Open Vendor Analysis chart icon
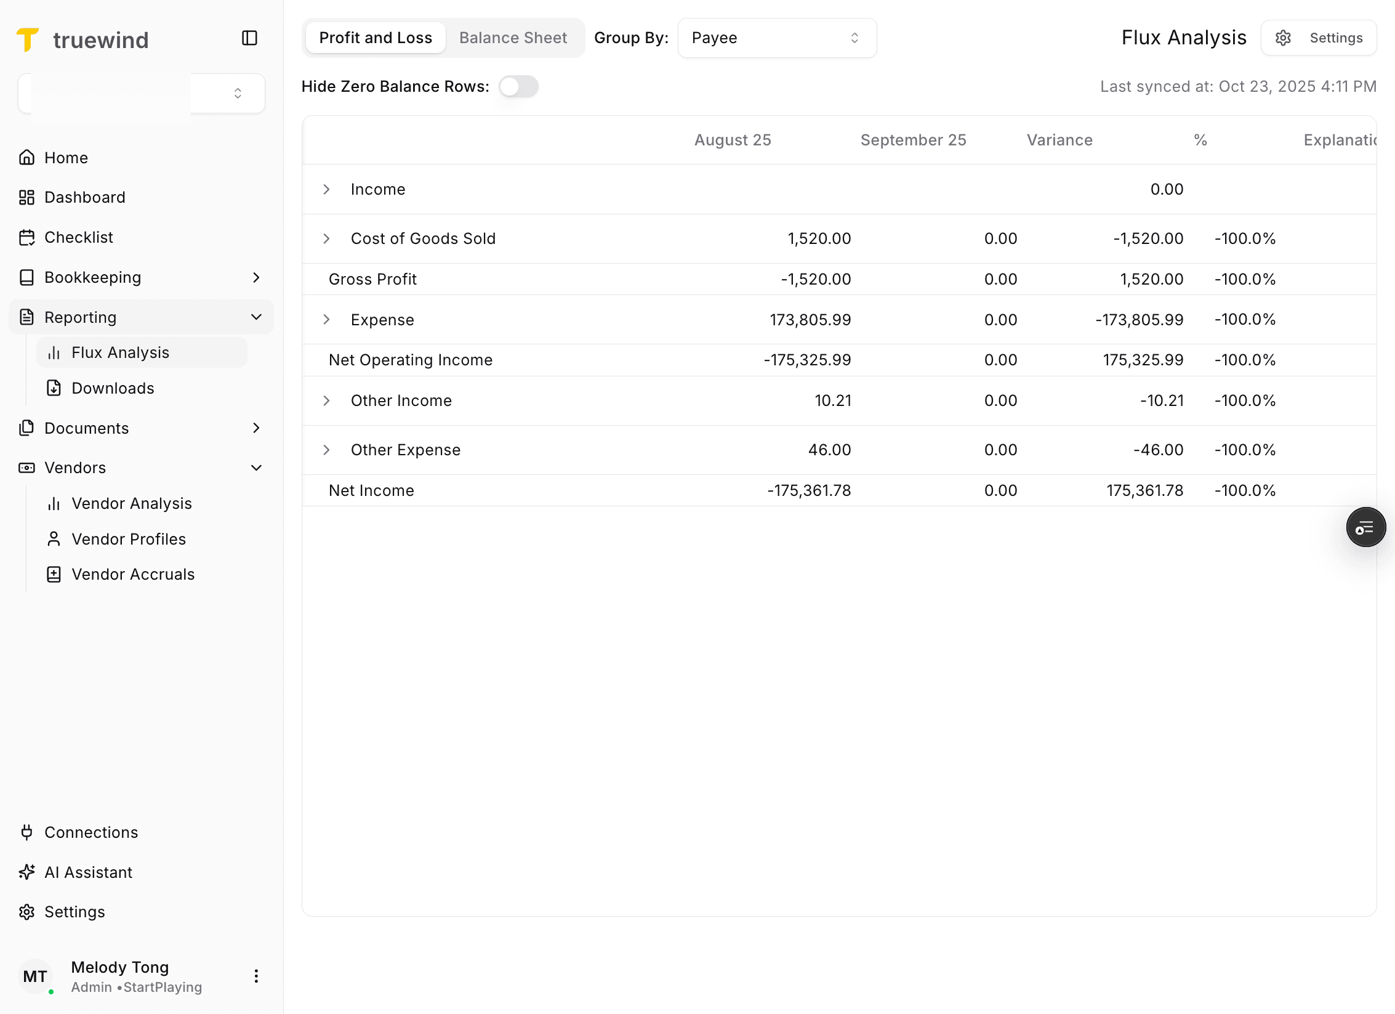Image resolution: width=1395 pixels, height=1014 pixels. pyautogui.click(x=54, y=503)
